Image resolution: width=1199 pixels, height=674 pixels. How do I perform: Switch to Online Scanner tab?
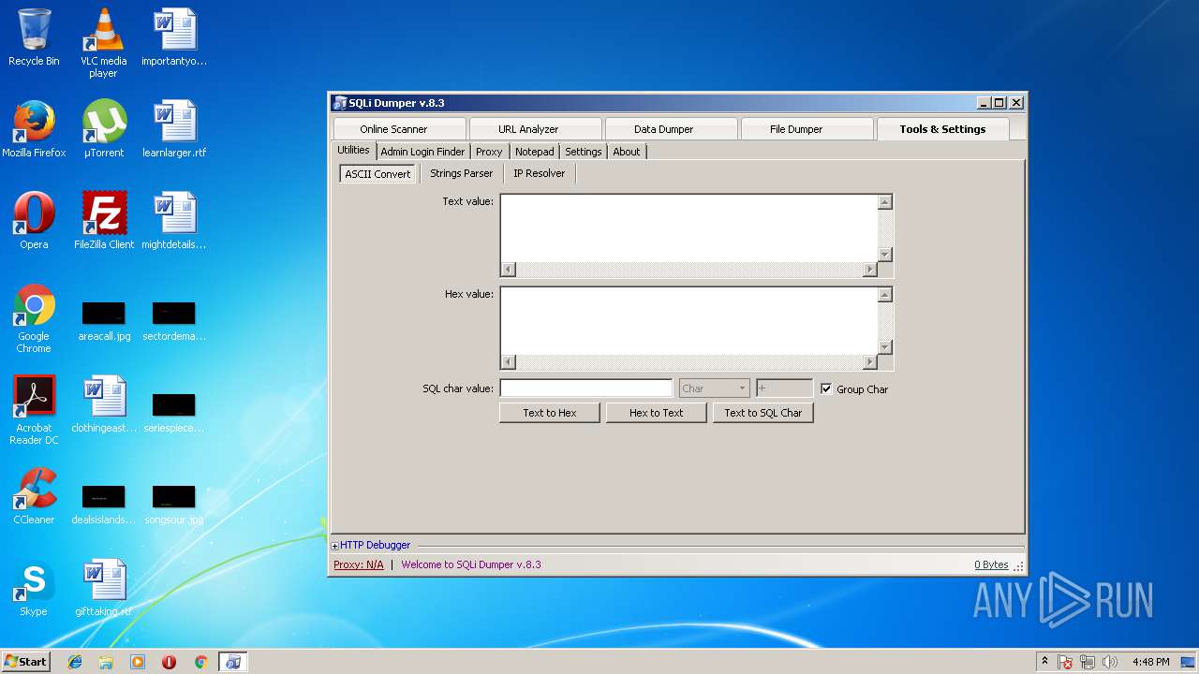tap(398, 129)
